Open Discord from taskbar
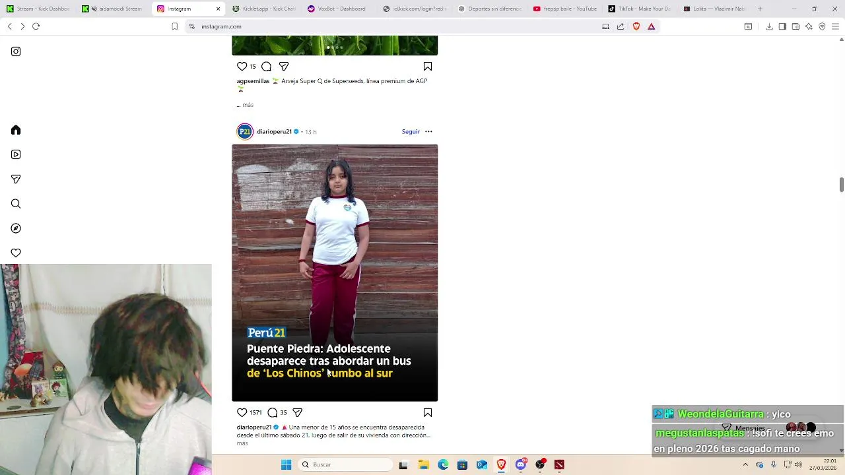The image size is (845, 475). [x=521, y=464]
